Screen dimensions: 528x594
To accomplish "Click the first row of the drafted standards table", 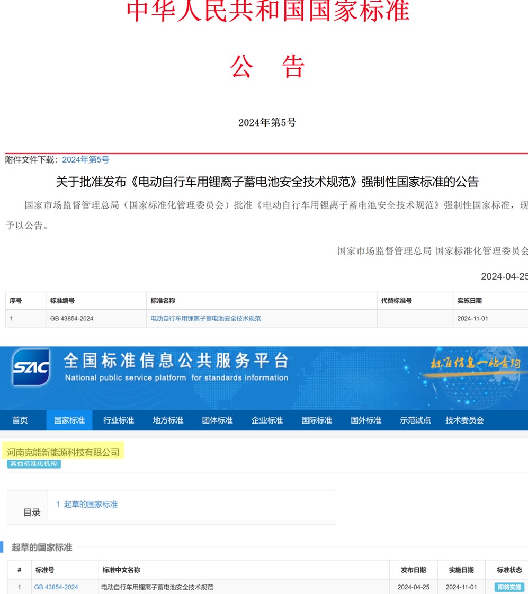I will [212, 587].
